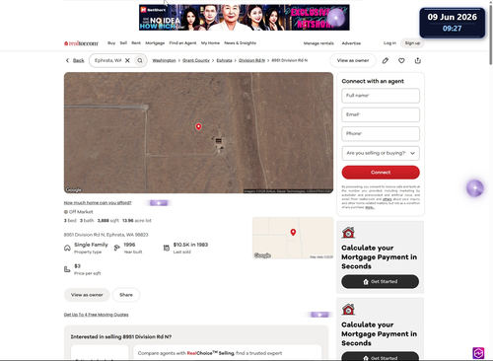Image resolution: width=493 pixels, height=361 pixels.
Task: Open How much home can you afford link
Action: (x=98, y=203)
